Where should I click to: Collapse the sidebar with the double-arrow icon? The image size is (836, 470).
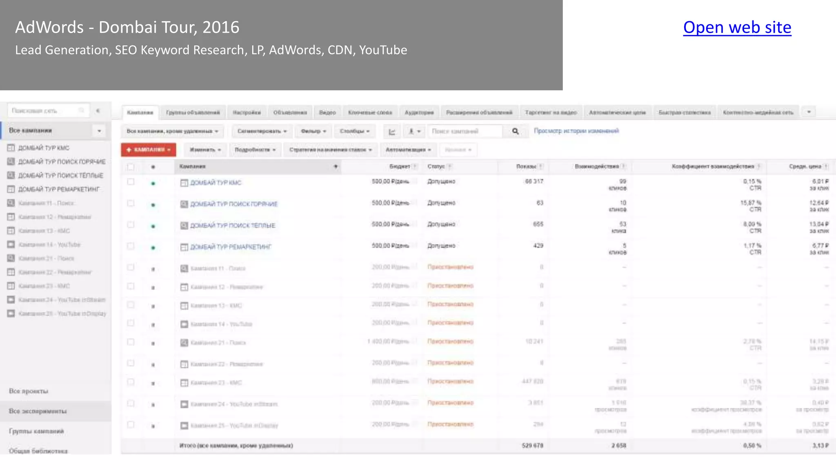98,111
